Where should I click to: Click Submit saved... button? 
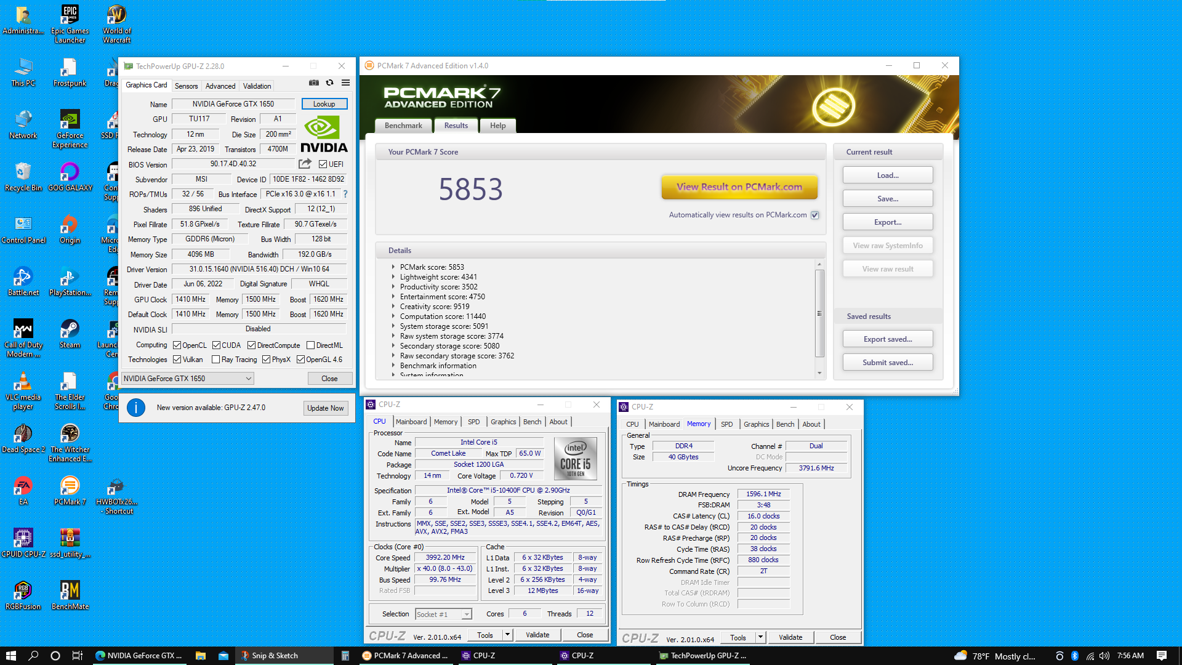coord(888,363)
